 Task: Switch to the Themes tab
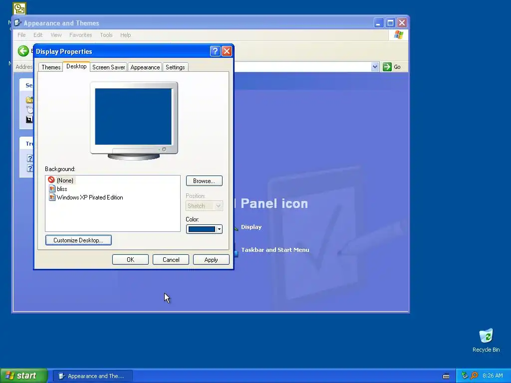tap(51, 67)
